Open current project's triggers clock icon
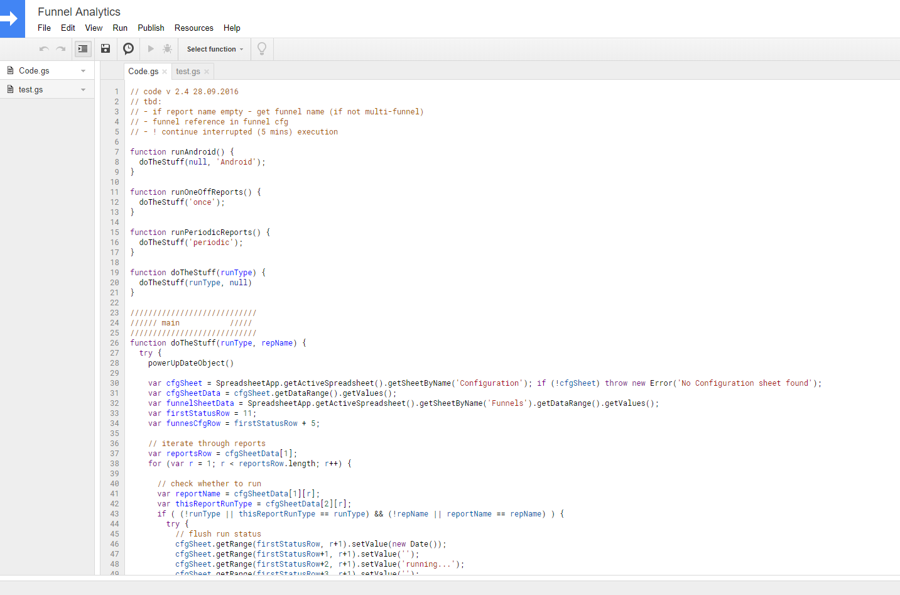The image size is (900, 595). point(128,49)
